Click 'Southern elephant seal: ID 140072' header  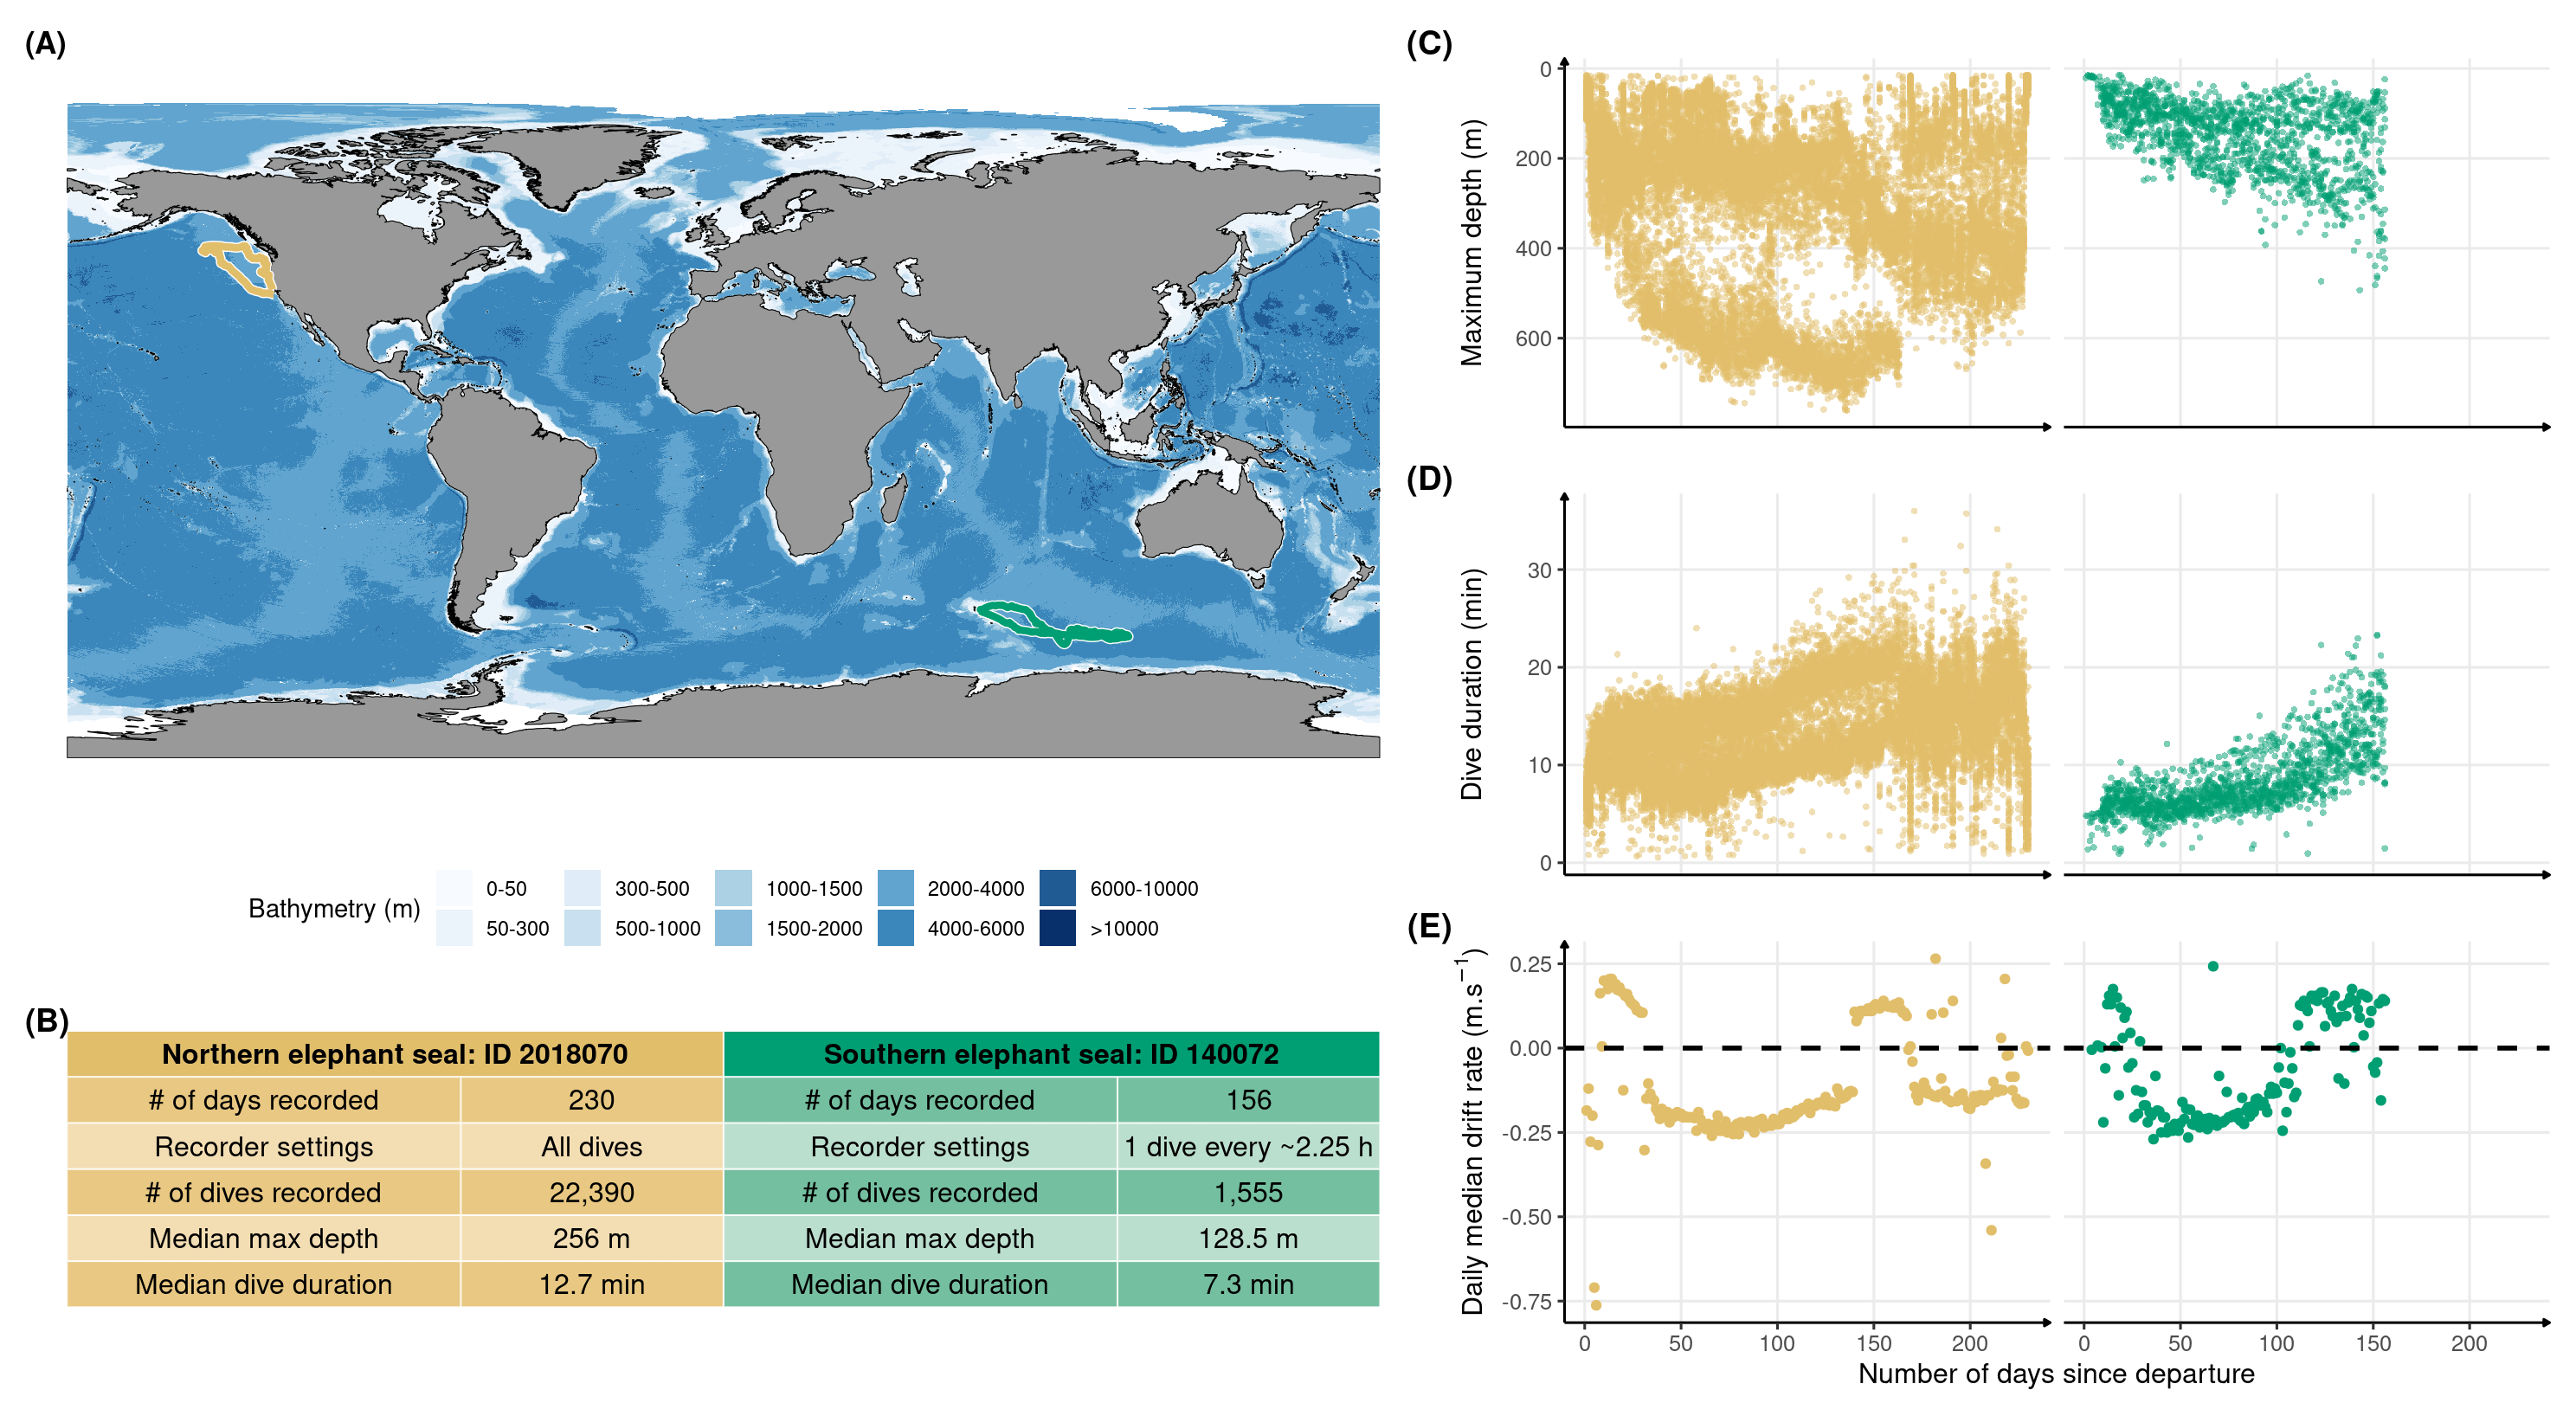(x=1051, y=1054)
